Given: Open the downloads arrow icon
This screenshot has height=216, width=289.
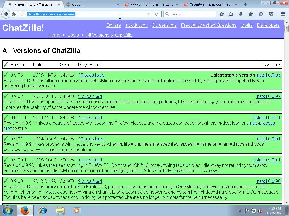Looking at the screenshot, I should 240,14.
